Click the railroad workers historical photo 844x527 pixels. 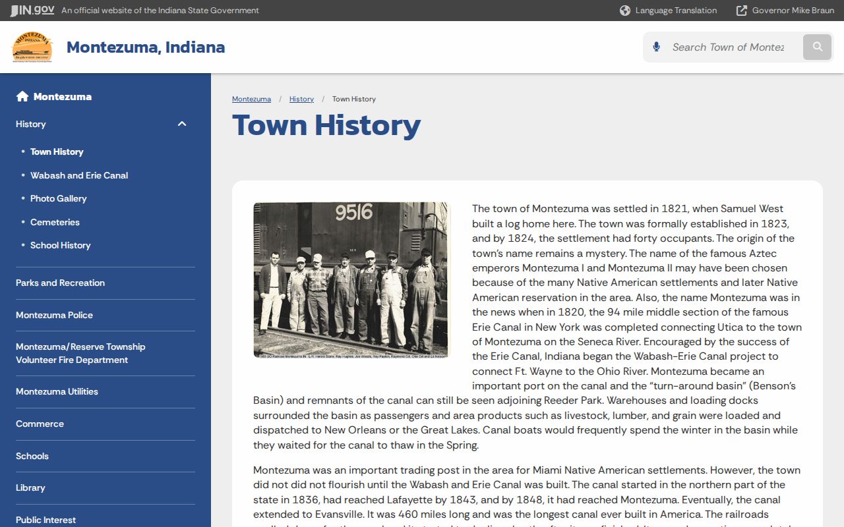coord(351,280)
